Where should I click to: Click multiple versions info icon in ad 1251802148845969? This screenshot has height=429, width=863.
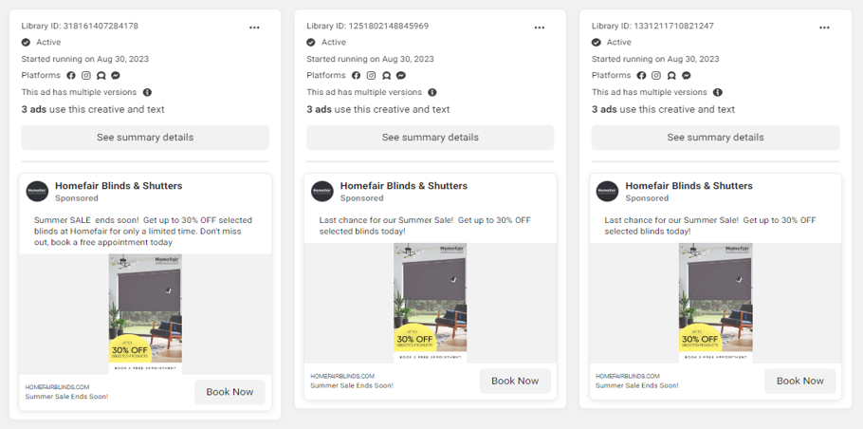432,92
